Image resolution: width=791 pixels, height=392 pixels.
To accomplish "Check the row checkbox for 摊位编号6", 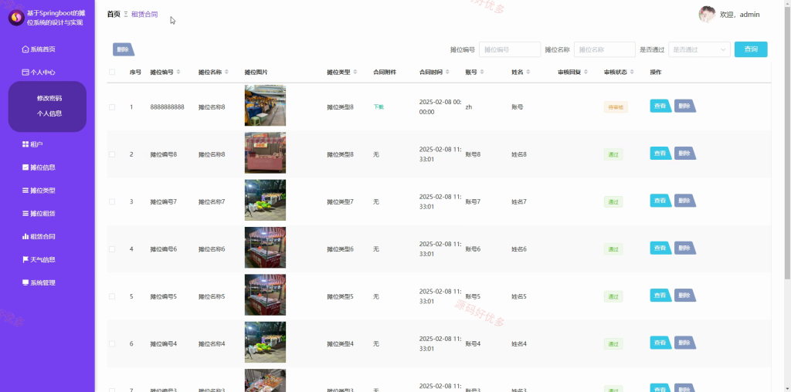I will tap(112, 249).
